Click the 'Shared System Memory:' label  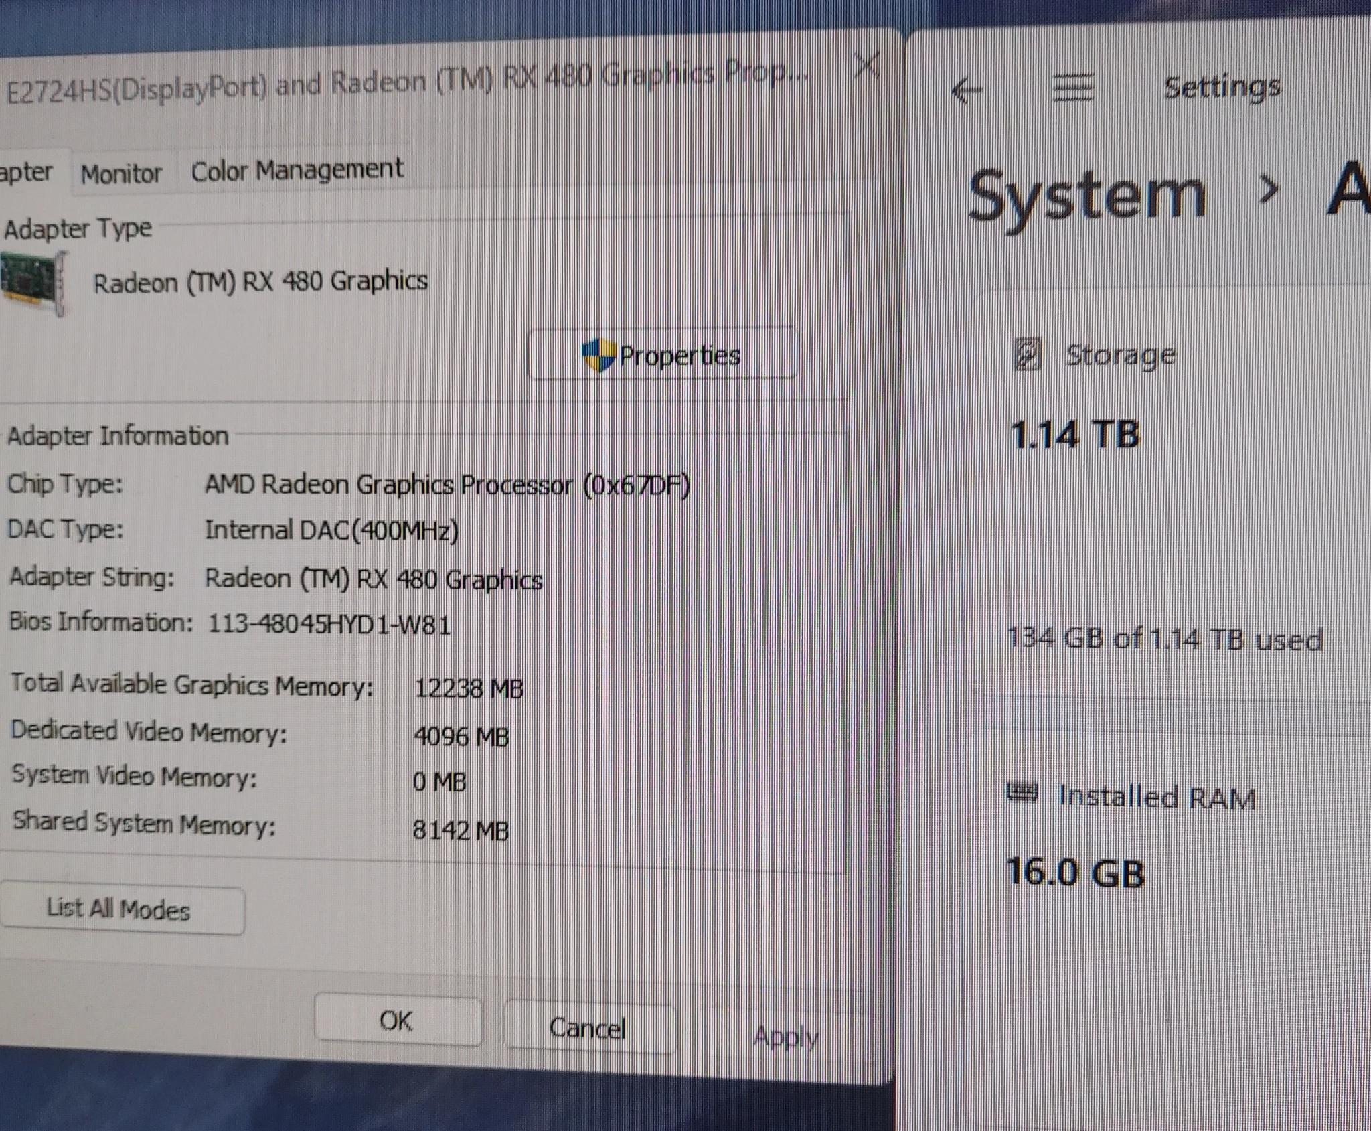[144, 823]
